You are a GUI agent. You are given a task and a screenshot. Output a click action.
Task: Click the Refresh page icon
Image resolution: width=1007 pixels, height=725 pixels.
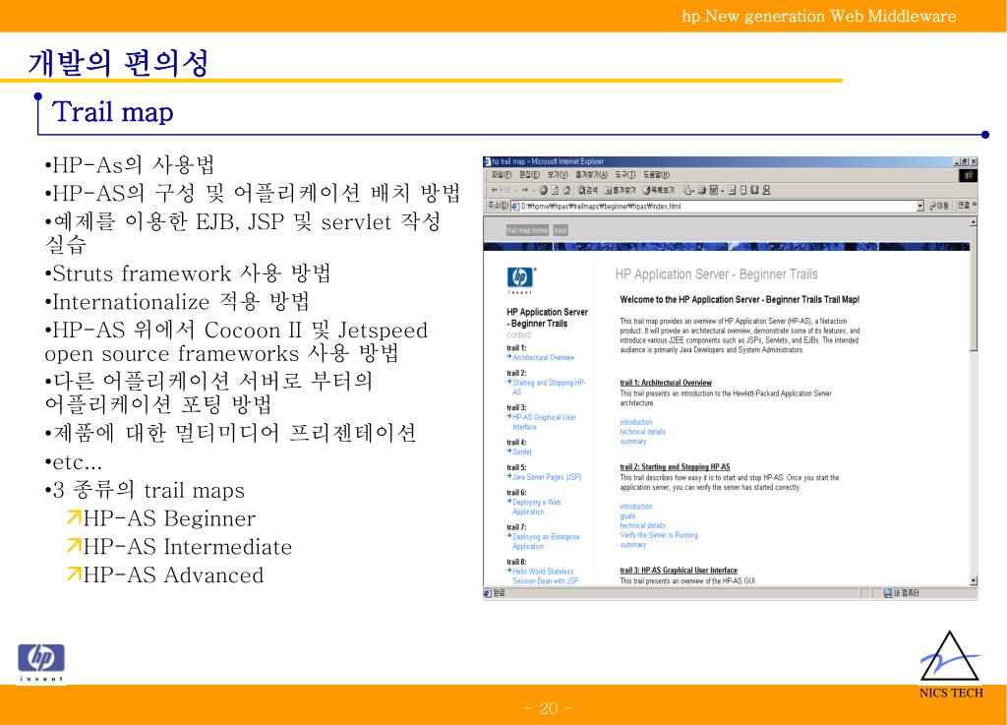(555, 190)
